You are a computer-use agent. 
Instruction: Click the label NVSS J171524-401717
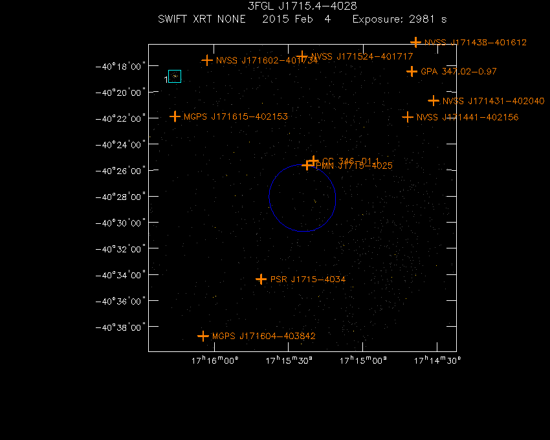pos(362,56)
